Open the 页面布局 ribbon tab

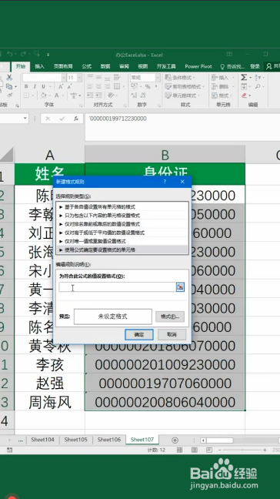[63, 66]
